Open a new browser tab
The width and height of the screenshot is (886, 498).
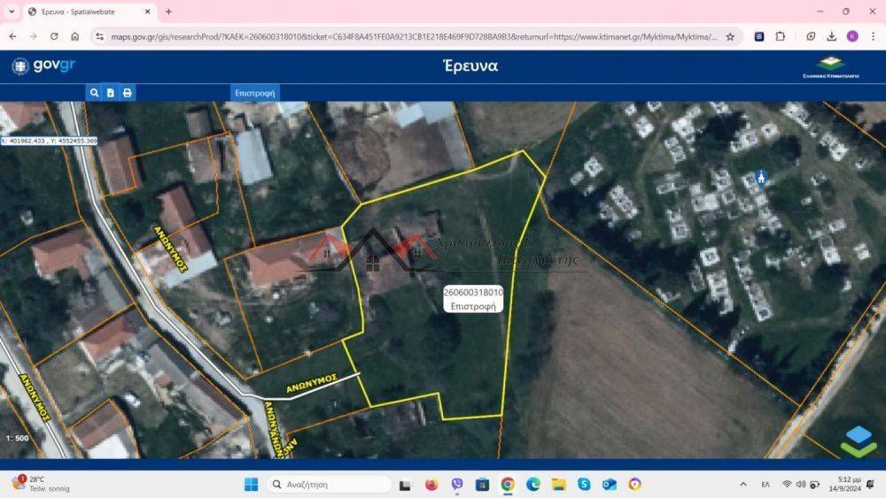168,11
